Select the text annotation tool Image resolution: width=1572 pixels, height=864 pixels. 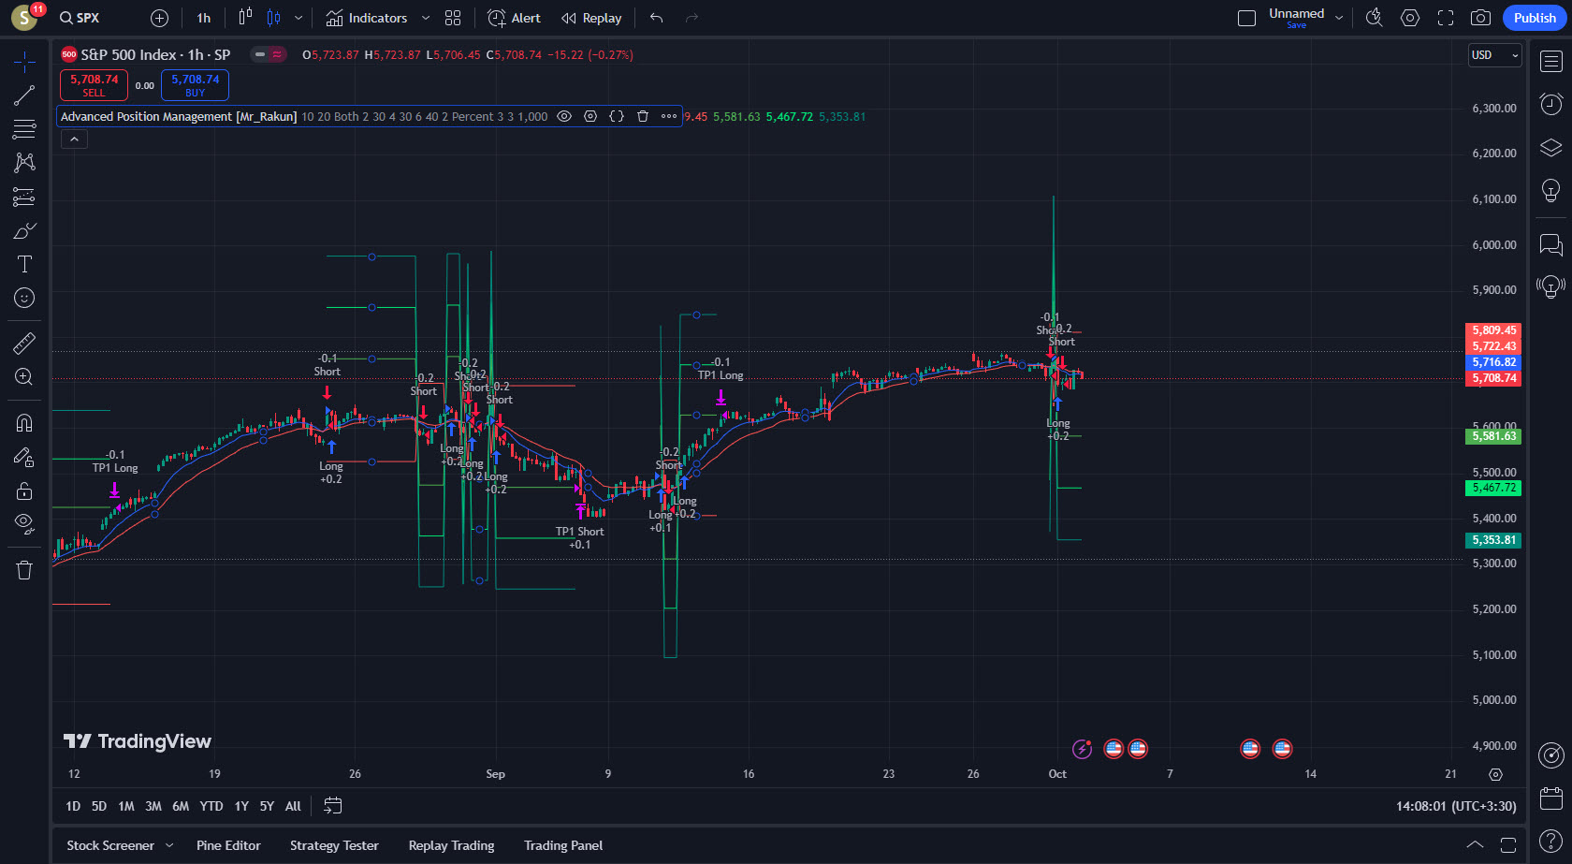click(x=24, y=264)
